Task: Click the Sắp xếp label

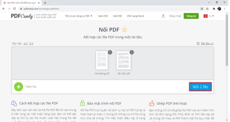Action: (x=17, y=44)
